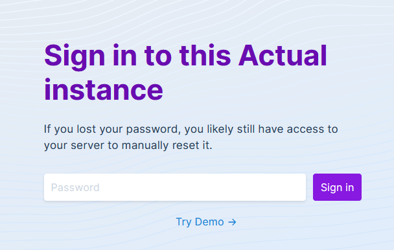Click the lost password help paragraph
394x250 pixels.
(191, 137)
